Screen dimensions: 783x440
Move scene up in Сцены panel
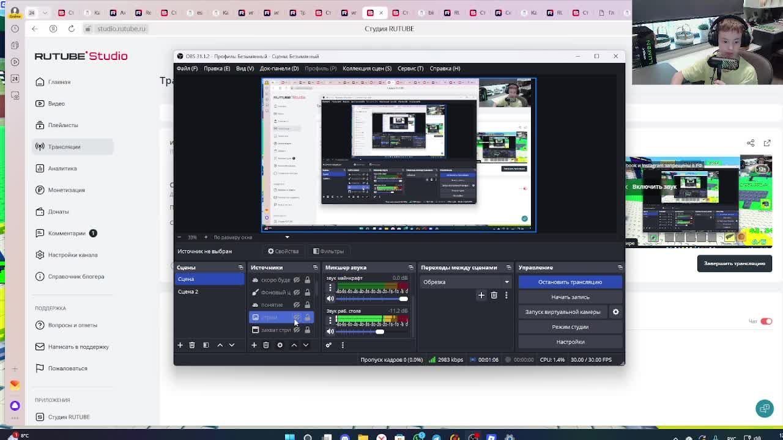220,345
